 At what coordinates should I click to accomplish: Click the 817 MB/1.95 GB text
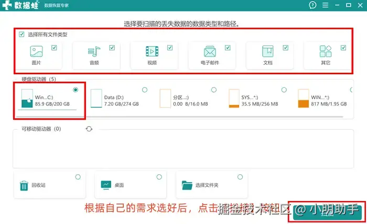(329, 104)
